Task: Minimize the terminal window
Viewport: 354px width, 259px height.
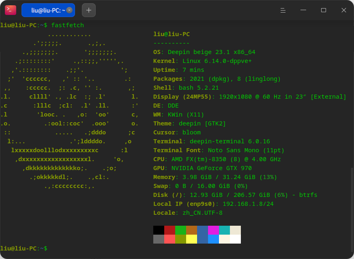Action: coord(303,10)
